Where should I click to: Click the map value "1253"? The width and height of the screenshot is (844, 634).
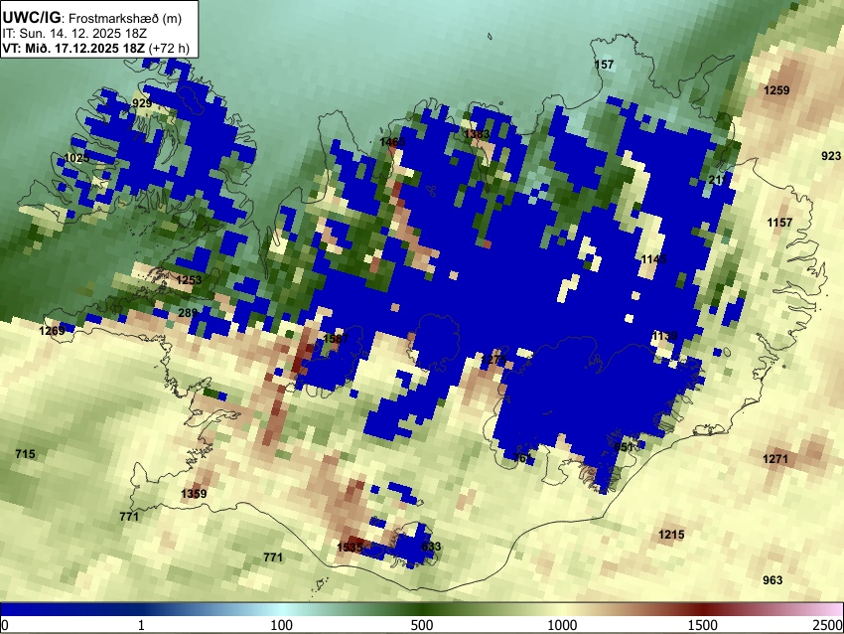point(189,280)
